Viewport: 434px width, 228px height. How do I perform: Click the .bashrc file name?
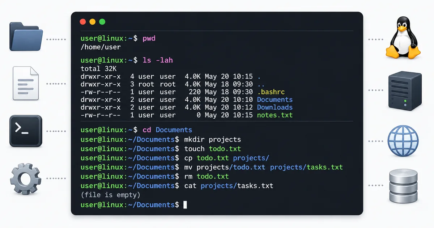(x=271, y=92)
